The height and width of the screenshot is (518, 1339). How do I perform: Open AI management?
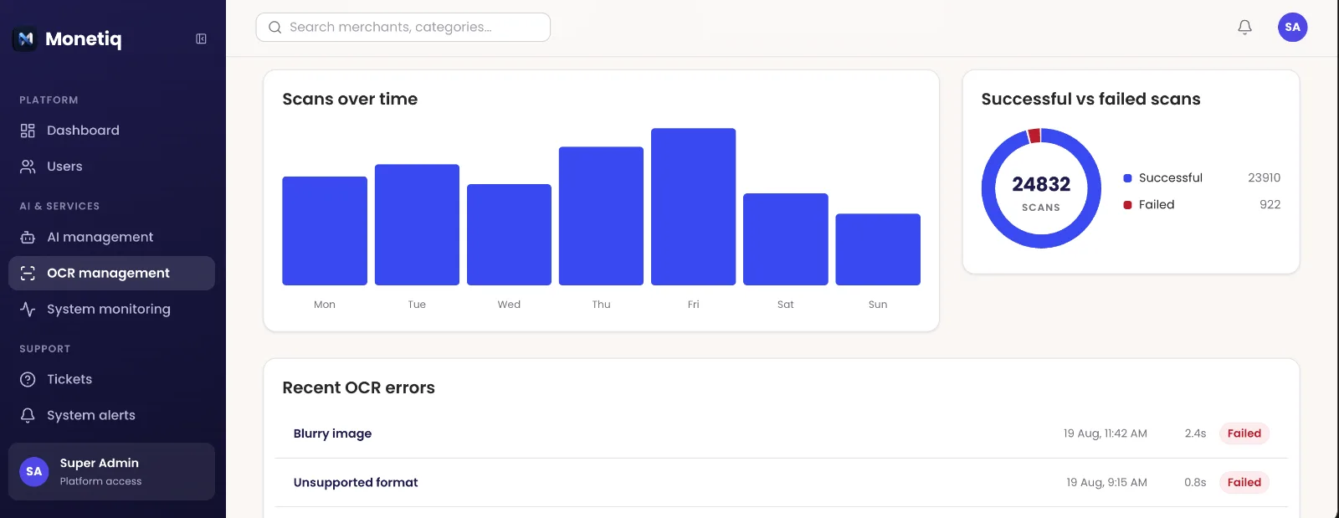(111, 238)
